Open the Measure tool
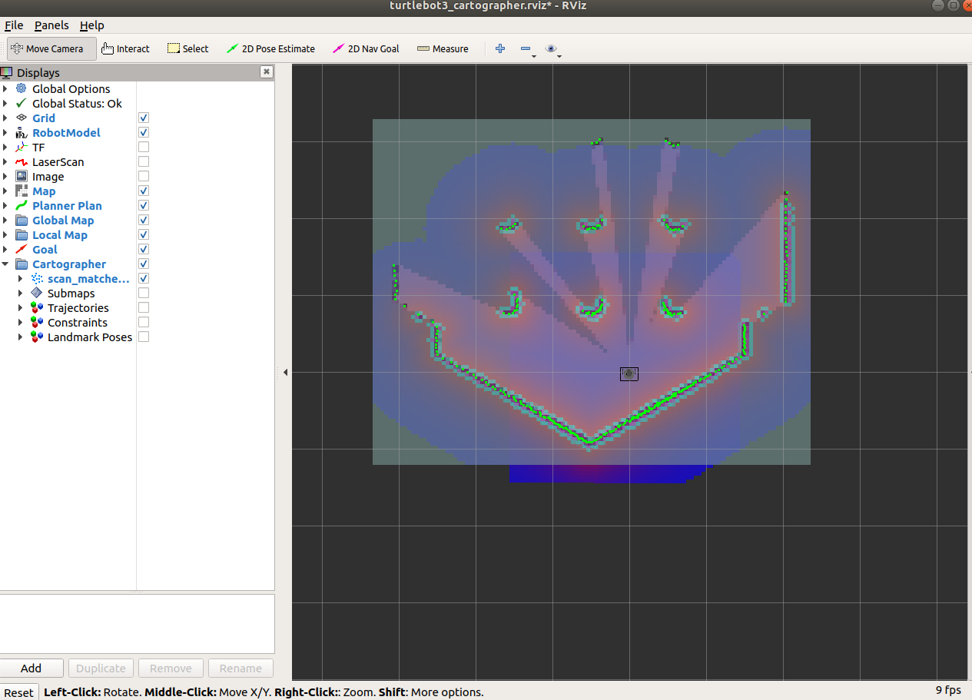Viewport: 972px width, 700px height. tap(442, 48)
